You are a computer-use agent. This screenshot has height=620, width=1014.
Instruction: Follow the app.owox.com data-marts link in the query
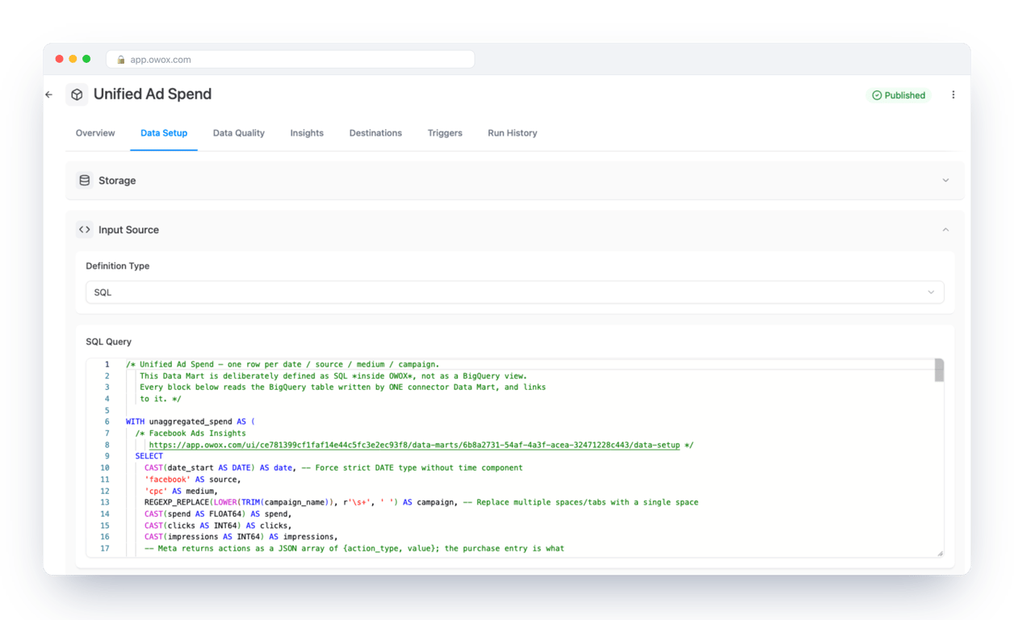tap(414, 445)
